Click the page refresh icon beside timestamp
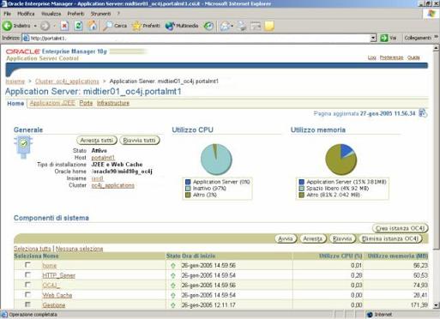Screen dimensions: 440x319 coord(423,113)
